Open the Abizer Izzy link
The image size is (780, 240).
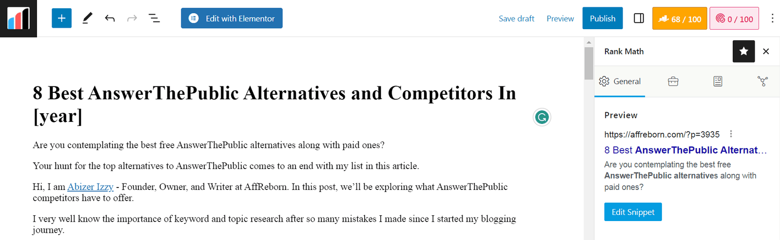(90, 187)
